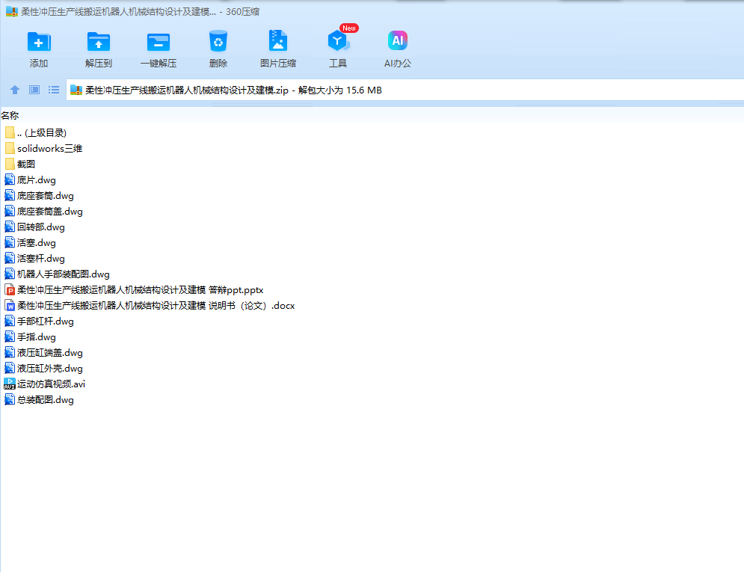Select the .. (上级目录) parent folder row
The height and width of the screenshot is (572, 744).
[36, 133]
